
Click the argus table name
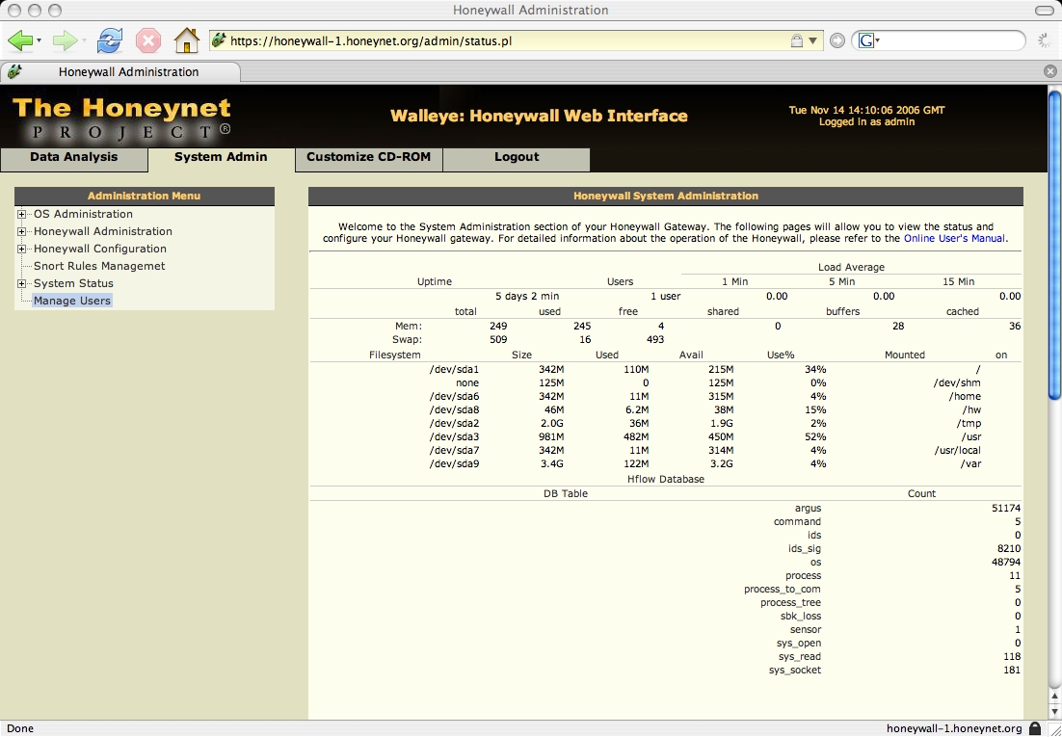coord(808,508)
